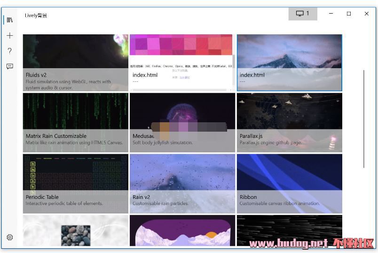Click the wallpaper library vertical scrollbar
The height and width of the screenshot is (253, 378).
coord(363,119)
